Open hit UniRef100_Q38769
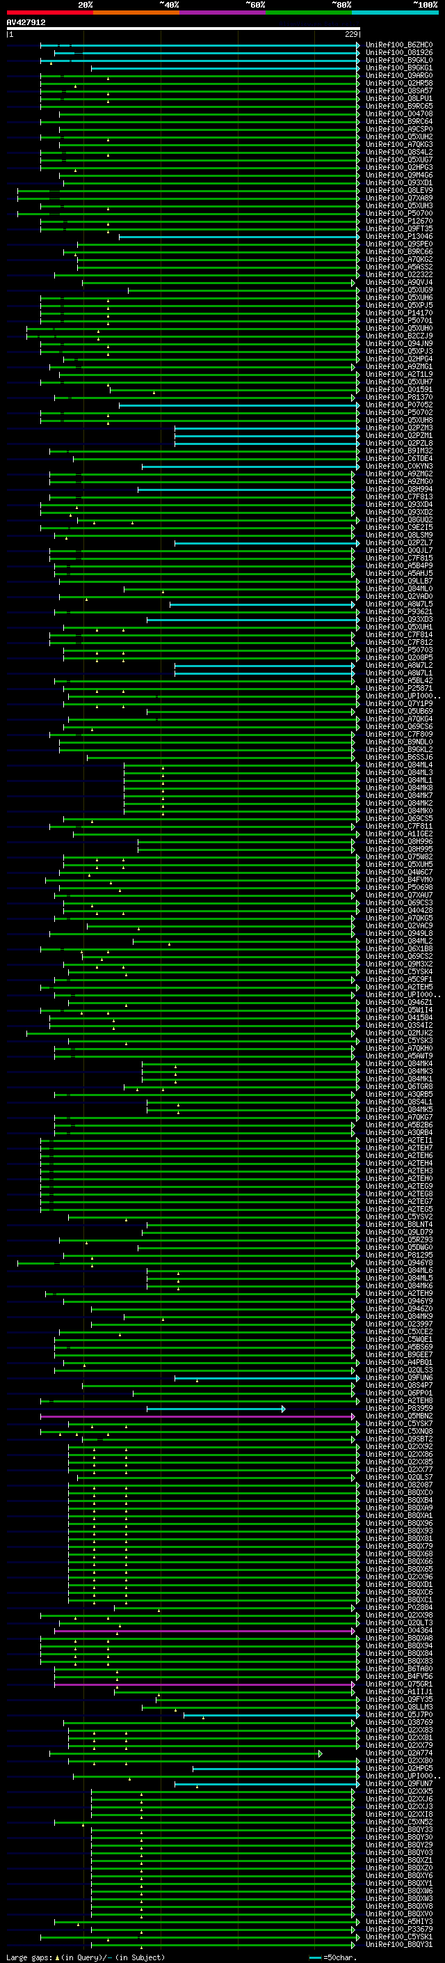Screen dimensions: 445x1963 click(x=398, y=1722)
